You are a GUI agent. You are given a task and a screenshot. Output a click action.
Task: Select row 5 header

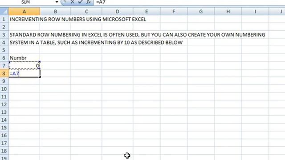coord(4,50)
